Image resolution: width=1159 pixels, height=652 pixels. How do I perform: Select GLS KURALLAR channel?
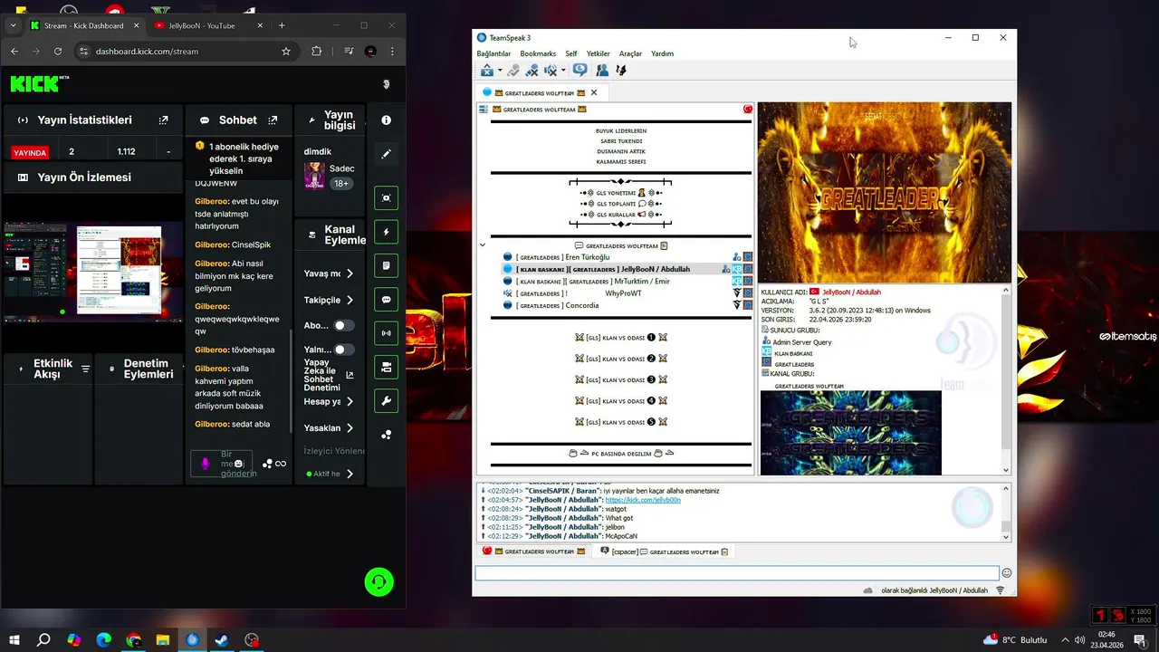pyautogui.click(x=620, y=215)
